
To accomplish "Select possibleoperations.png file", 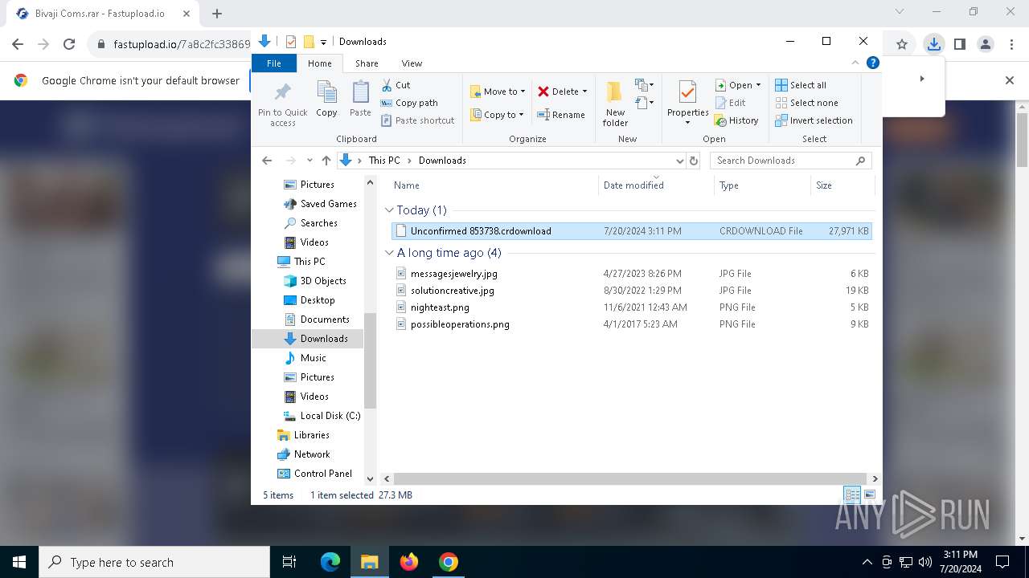I will pyautogui.click(x=460, y=324).
